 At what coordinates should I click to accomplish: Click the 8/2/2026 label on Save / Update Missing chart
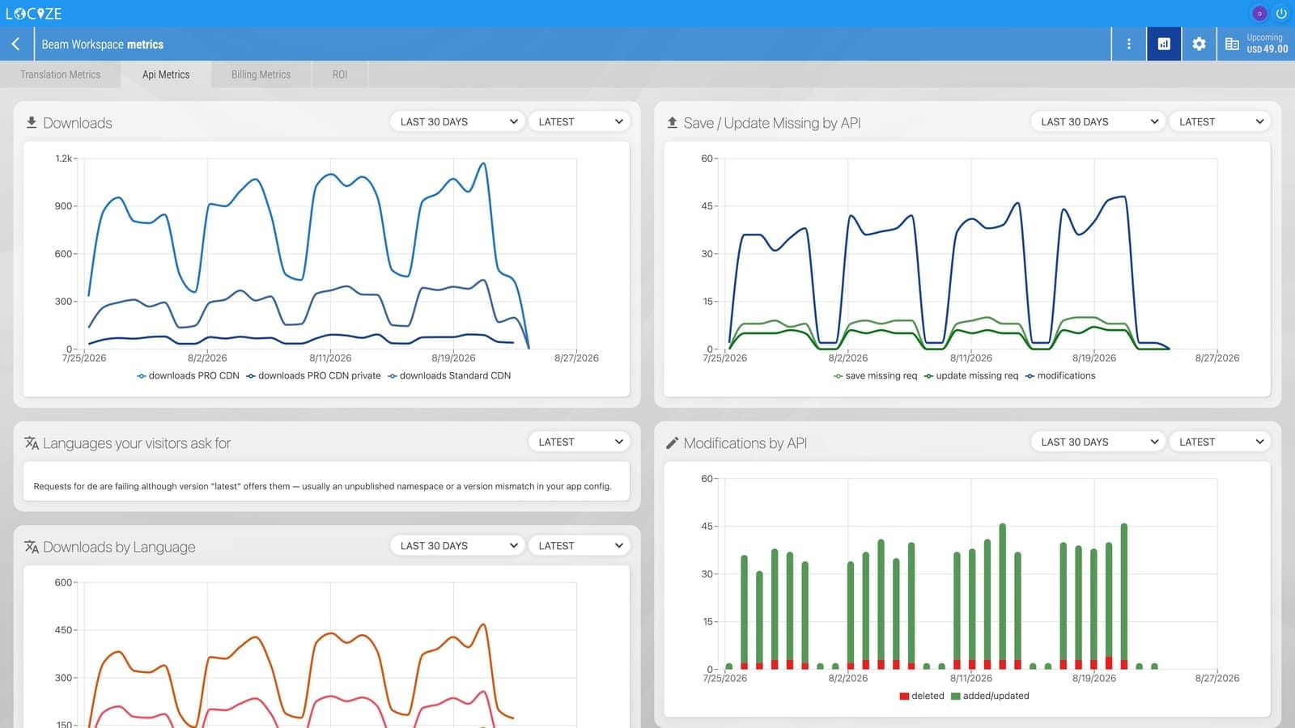(848, 358)
